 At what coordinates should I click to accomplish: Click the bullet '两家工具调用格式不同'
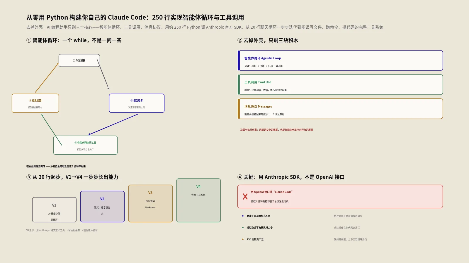[x=259, y=216]
